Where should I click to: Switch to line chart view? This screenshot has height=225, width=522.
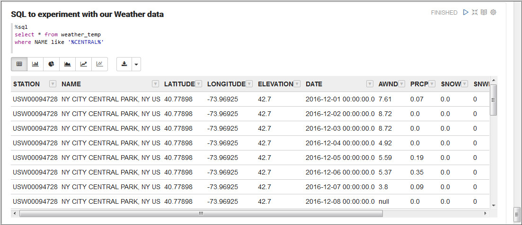click(x=84, y=64)
